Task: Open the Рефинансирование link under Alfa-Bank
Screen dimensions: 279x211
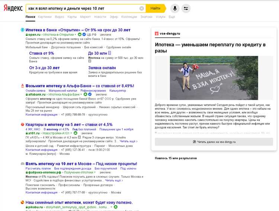Action: (93, 91)
